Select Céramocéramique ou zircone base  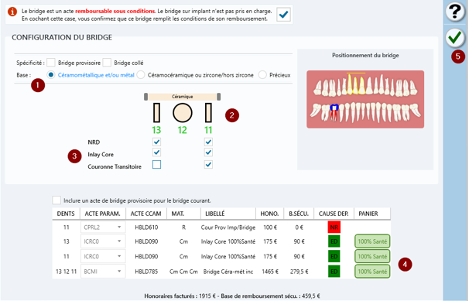141,75
